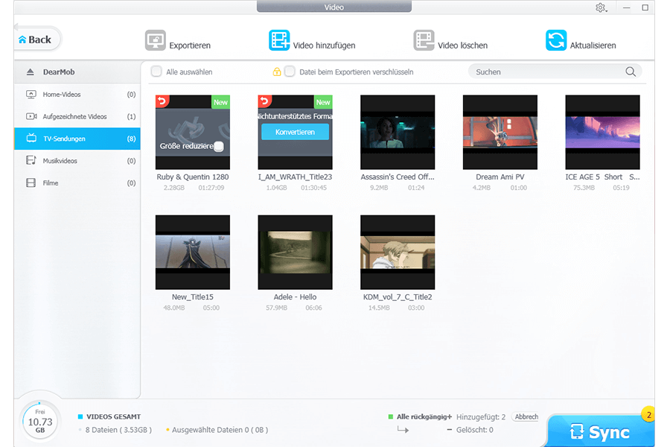Click the Video hinzufügen label
Viewport: 670px width, 447px height.
tap(324, 45)
